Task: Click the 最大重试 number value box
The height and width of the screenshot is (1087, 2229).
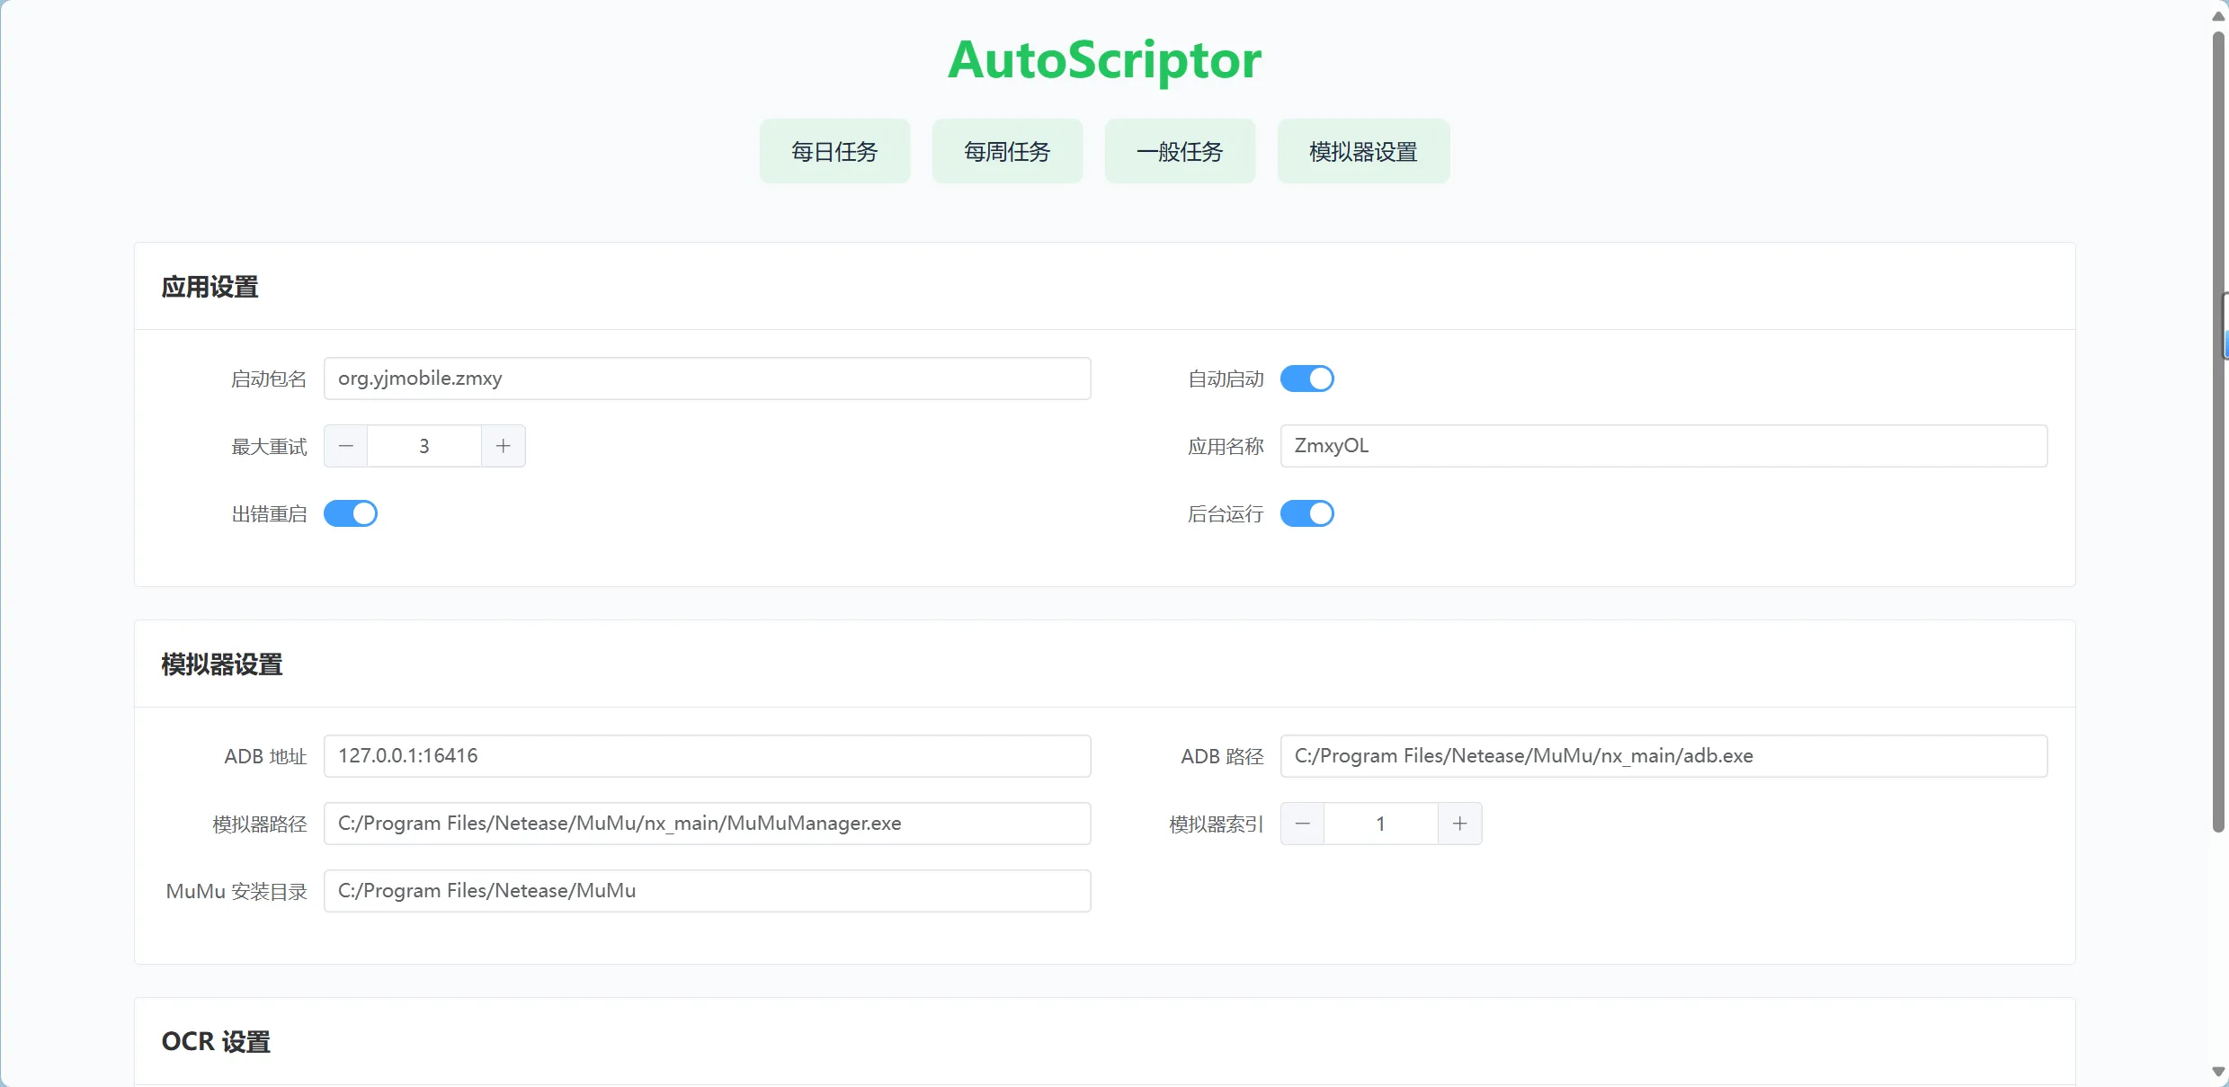Action: coord(424,446)
